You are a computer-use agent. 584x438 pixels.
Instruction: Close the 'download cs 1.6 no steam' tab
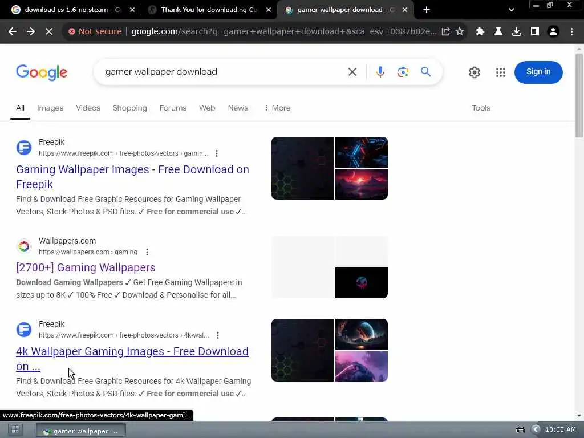tap(132, 10)
